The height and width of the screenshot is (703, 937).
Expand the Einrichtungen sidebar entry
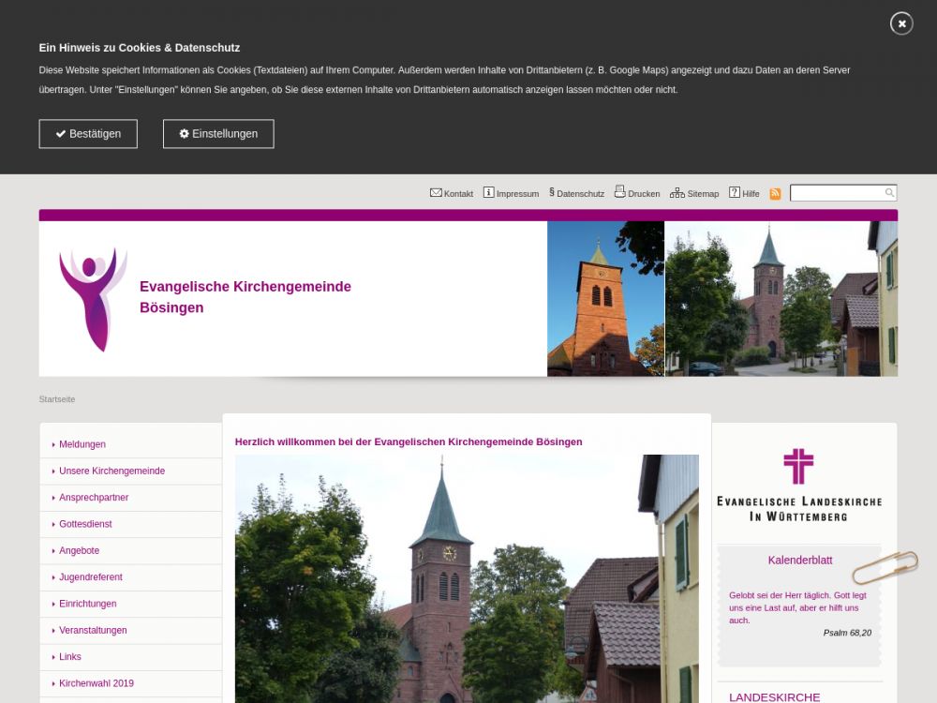click(x=87, y=604)
